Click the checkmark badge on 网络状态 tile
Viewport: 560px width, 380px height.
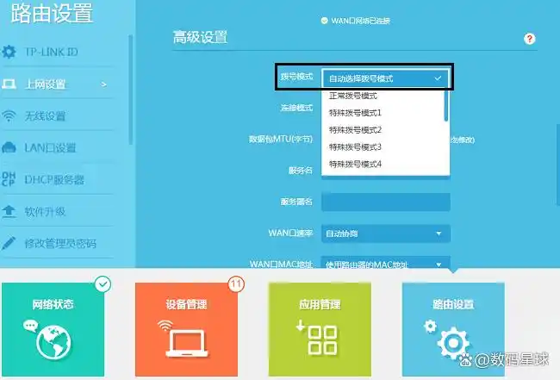(103, 284)
